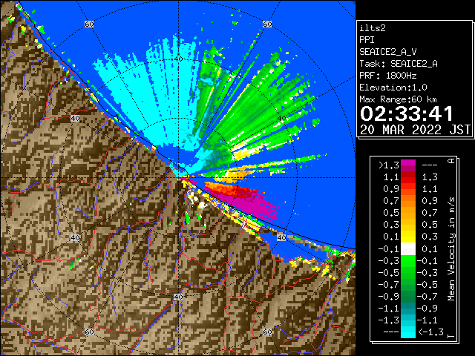Select the 'Elevation:1.0' label

coord(393,88)
